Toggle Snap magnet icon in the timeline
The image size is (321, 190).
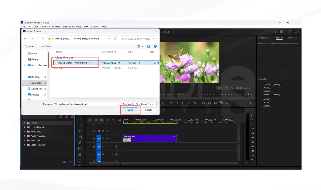tap(96, 120)
